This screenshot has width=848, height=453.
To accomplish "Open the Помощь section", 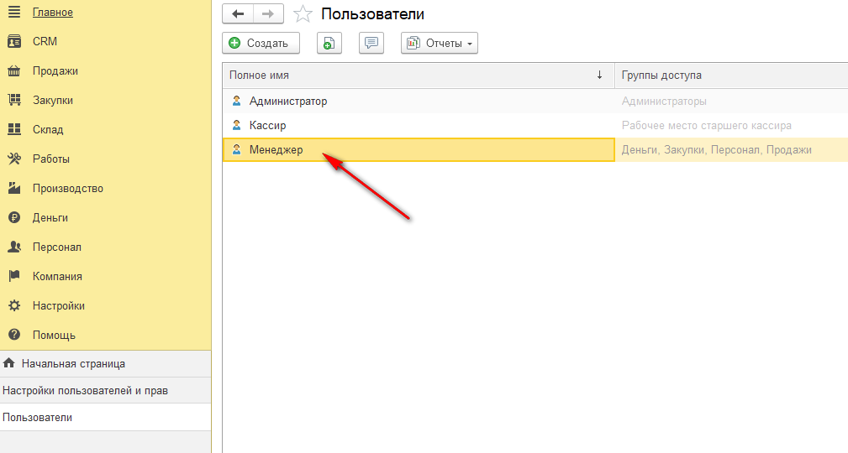I will [54, 336].
